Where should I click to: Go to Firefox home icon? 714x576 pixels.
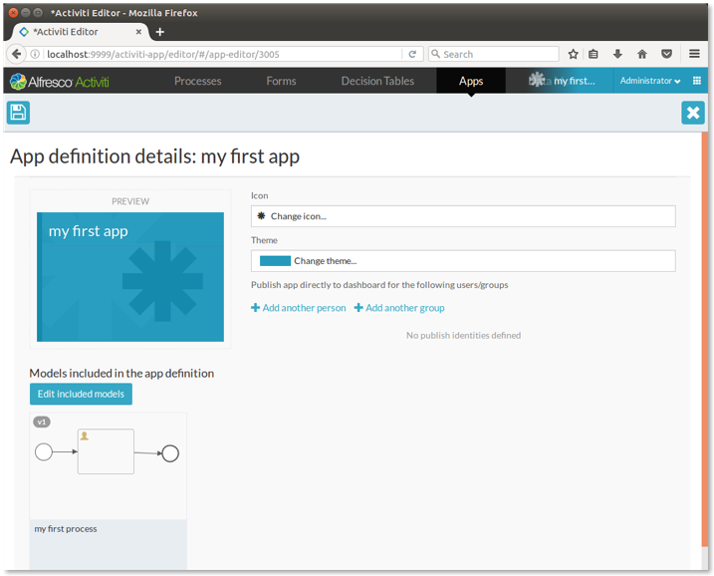(x=642, y=54)
